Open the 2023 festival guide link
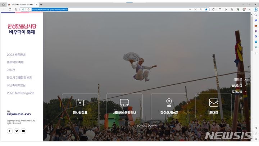This screenshot has height=146, width=259. pos(21,93)
